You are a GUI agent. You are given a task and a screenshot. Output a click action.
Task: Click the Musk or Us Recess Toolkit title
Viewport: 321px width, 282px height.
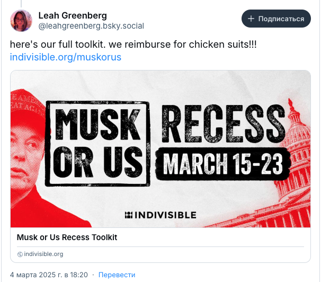pyautogui.click(x=67, y=237)
